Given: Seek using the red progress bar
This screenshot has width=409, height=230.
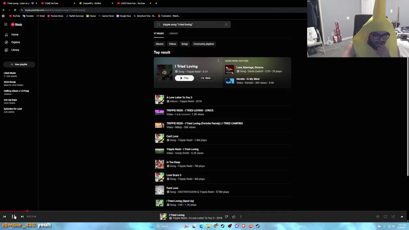Looking at the screenshot, I should point(204,211).
